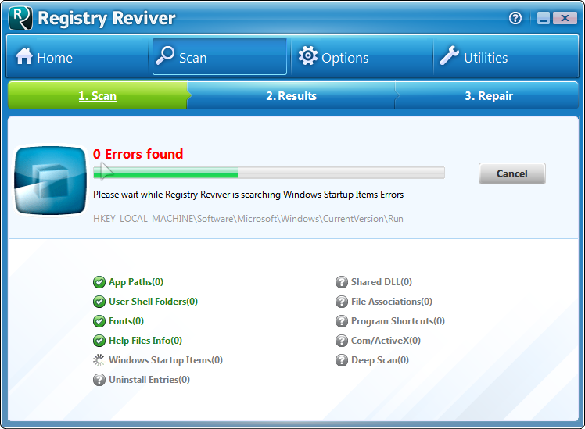Screen dimensions: 585x429
Task: Click the Registry Reviver window title
Action: pyautogui.click(x=106, y=18)
